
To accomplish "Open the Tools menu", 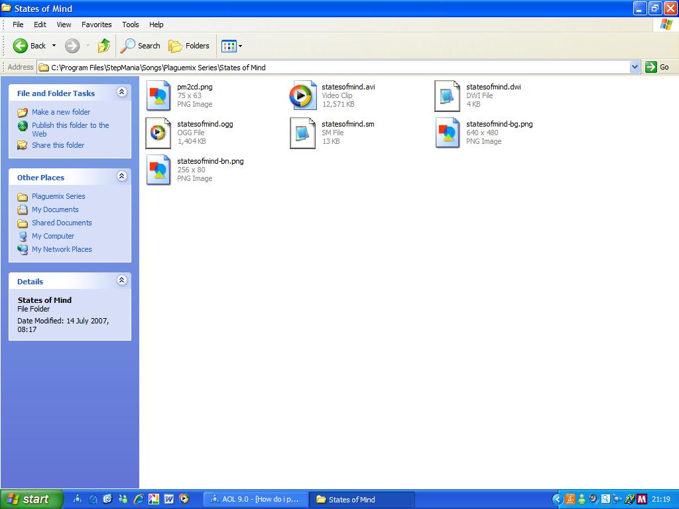I will (131, 25).
